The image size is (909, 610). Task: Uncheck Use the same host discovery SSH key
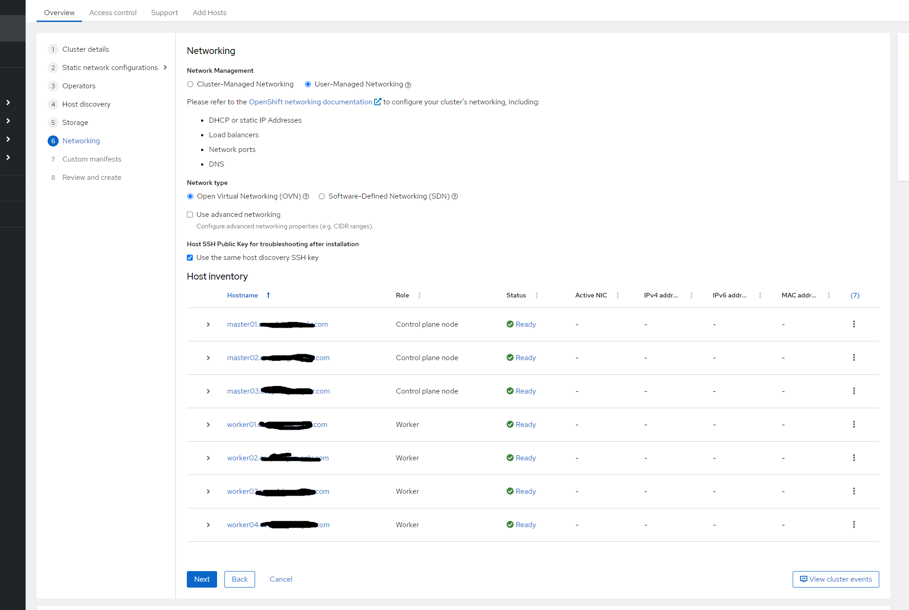(x=190, y=258)
